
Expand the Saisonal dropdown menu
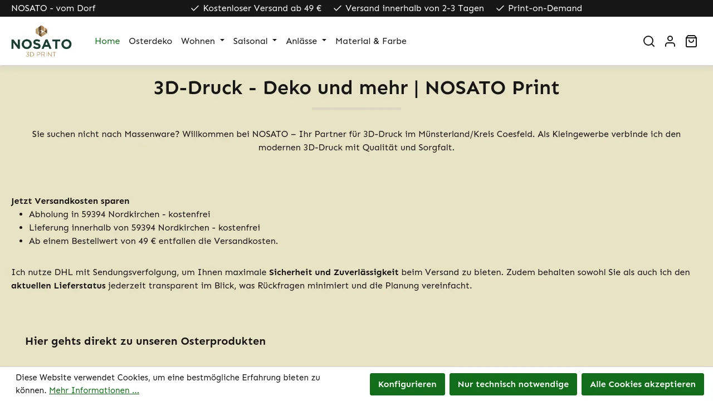(x=255, y=41)
